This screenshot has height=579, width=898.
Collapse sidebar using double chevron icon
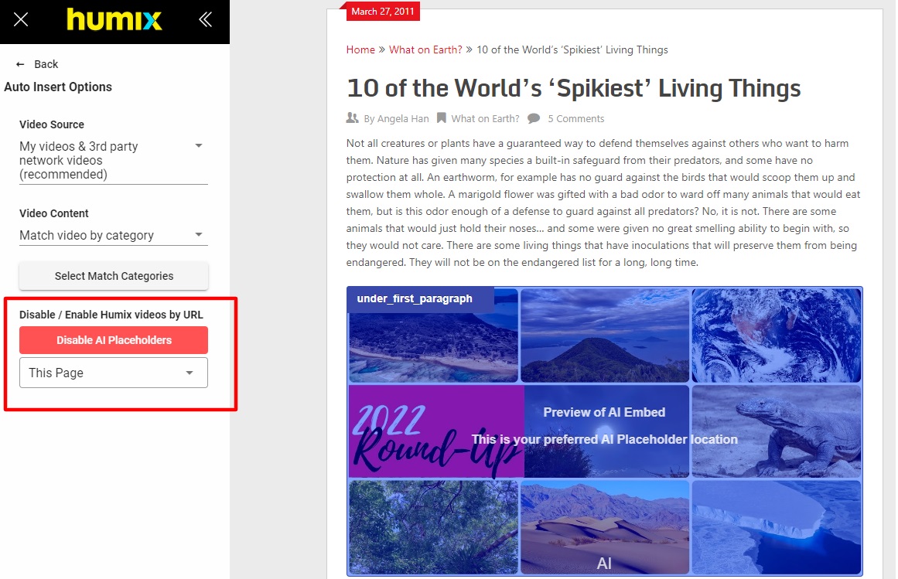tap(205, 19)
